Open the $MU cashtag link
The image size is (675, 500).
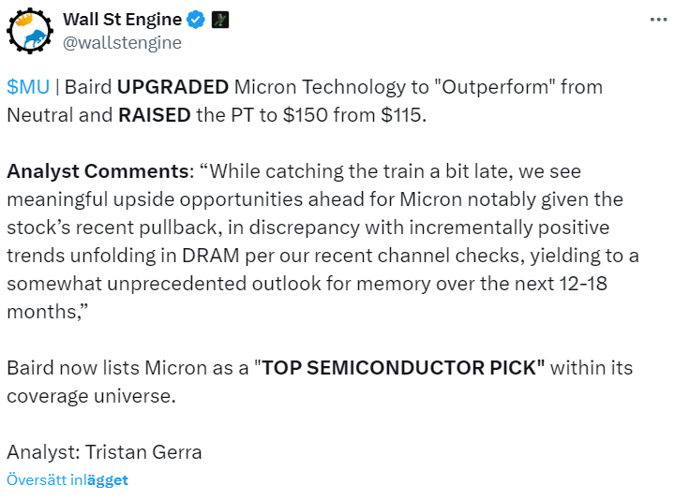[x=28, y=87]
